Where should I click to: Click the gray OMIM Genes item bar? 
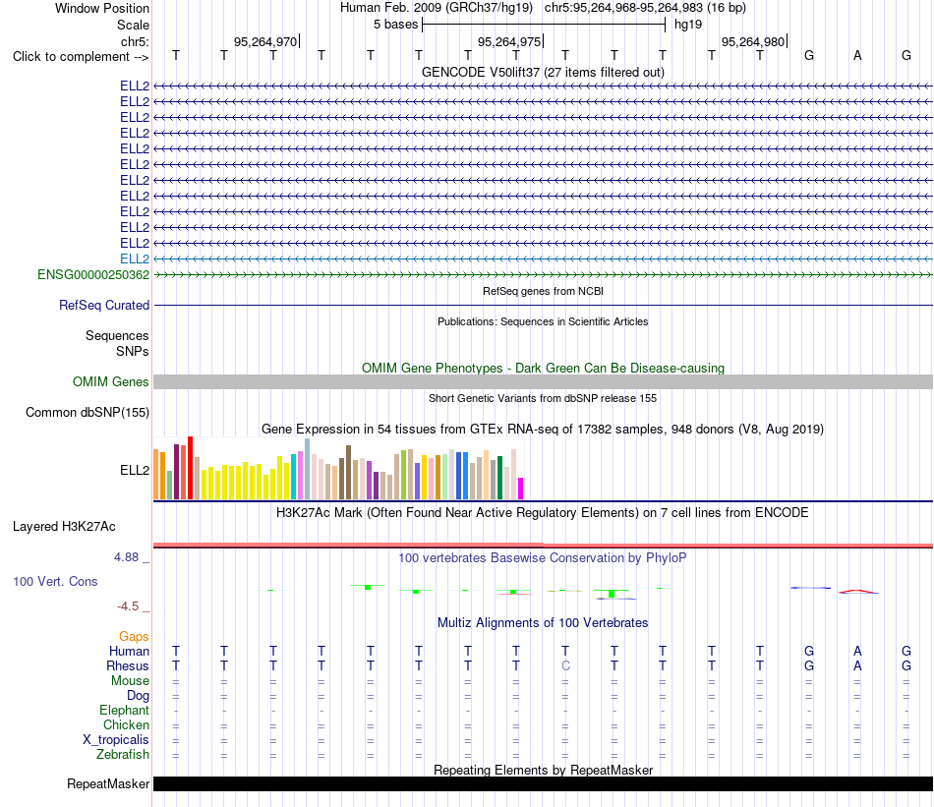pos(543,381)
